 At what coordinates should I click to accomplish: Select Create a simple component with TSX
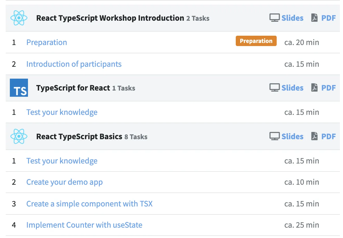(x=89, y=204)
